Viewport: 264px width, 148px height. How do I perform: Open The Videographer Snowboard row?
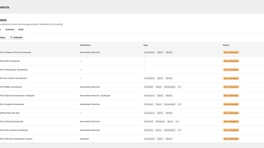click(132, 70)
